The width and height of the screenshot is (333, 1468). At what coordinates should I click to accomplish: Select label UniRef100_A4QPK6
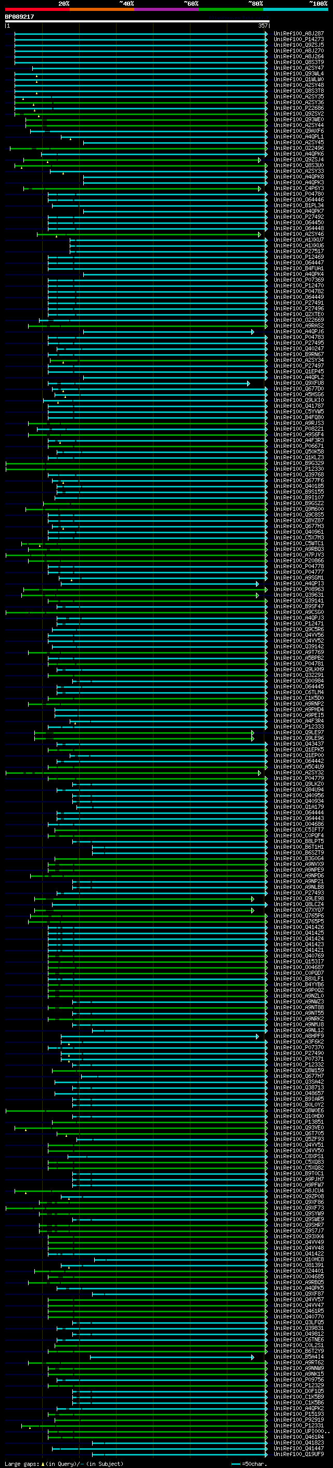299,154
